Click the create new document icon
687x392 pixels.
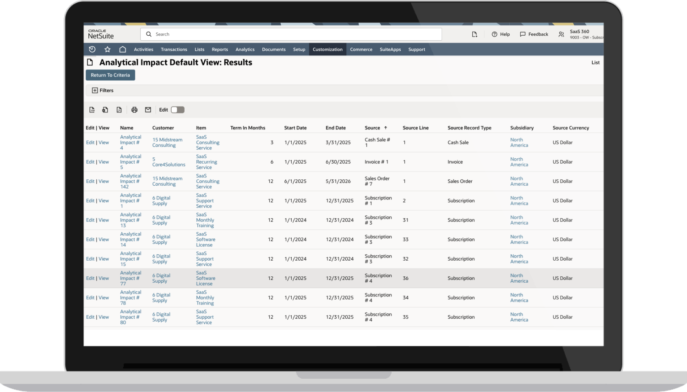point(474,34)
